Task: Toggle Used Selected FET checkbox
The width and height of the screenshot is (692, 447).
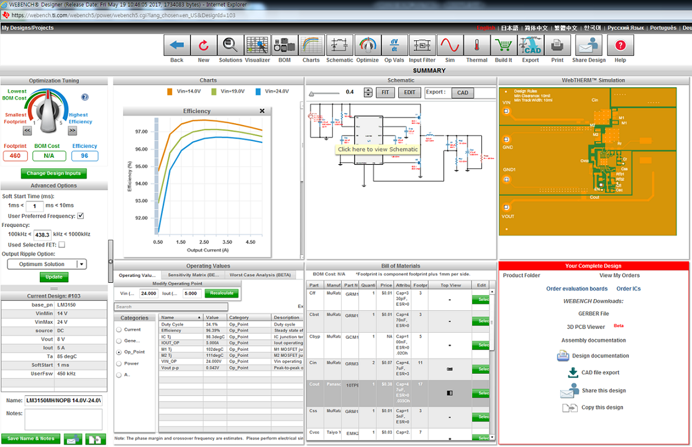Action: click(x=61, y=245)
